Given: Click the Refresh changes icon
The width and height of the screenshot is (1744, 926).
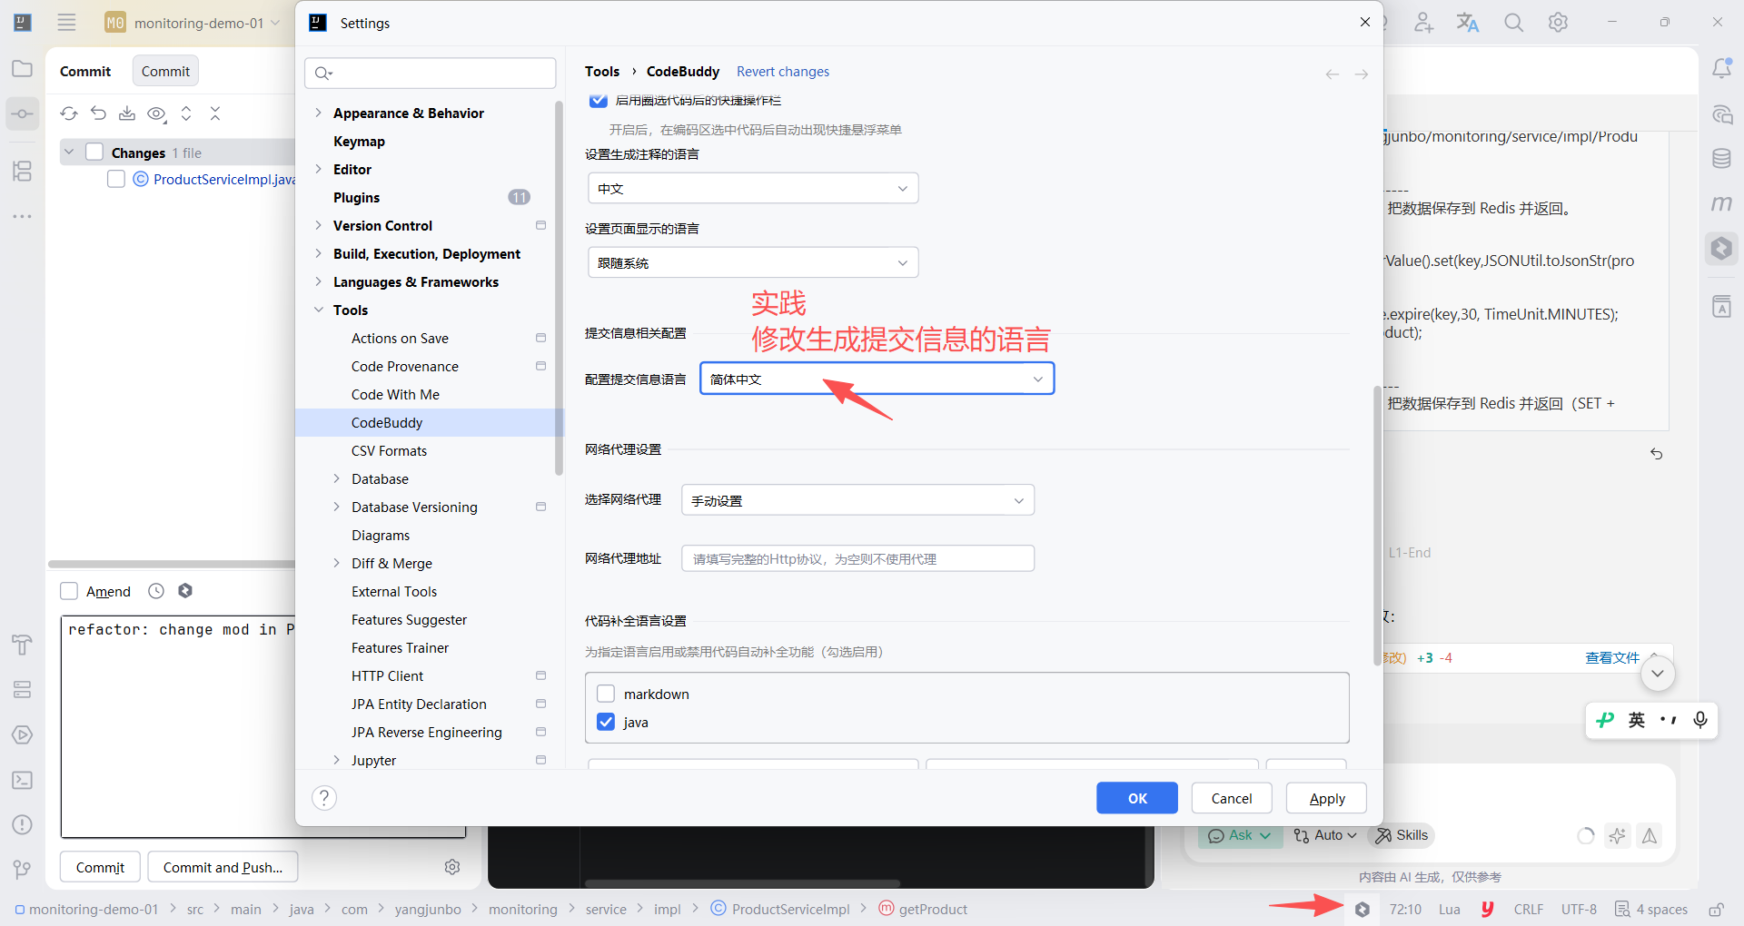Looking at the screenshot, I should [69, 113].
